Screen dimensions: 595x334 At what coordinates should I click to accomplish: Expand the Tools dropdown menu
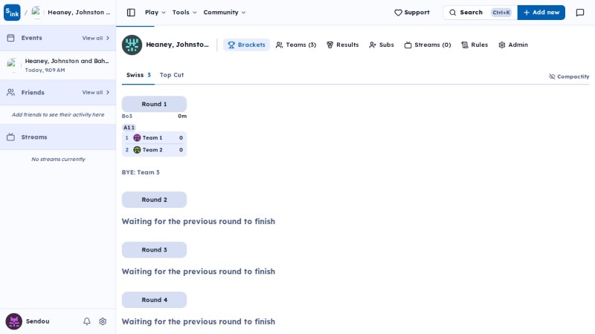coord(184,13)
